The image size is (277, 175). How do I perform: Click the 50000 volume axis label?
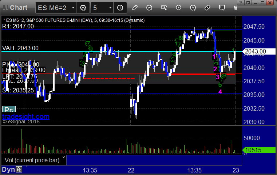click(252, 138)
